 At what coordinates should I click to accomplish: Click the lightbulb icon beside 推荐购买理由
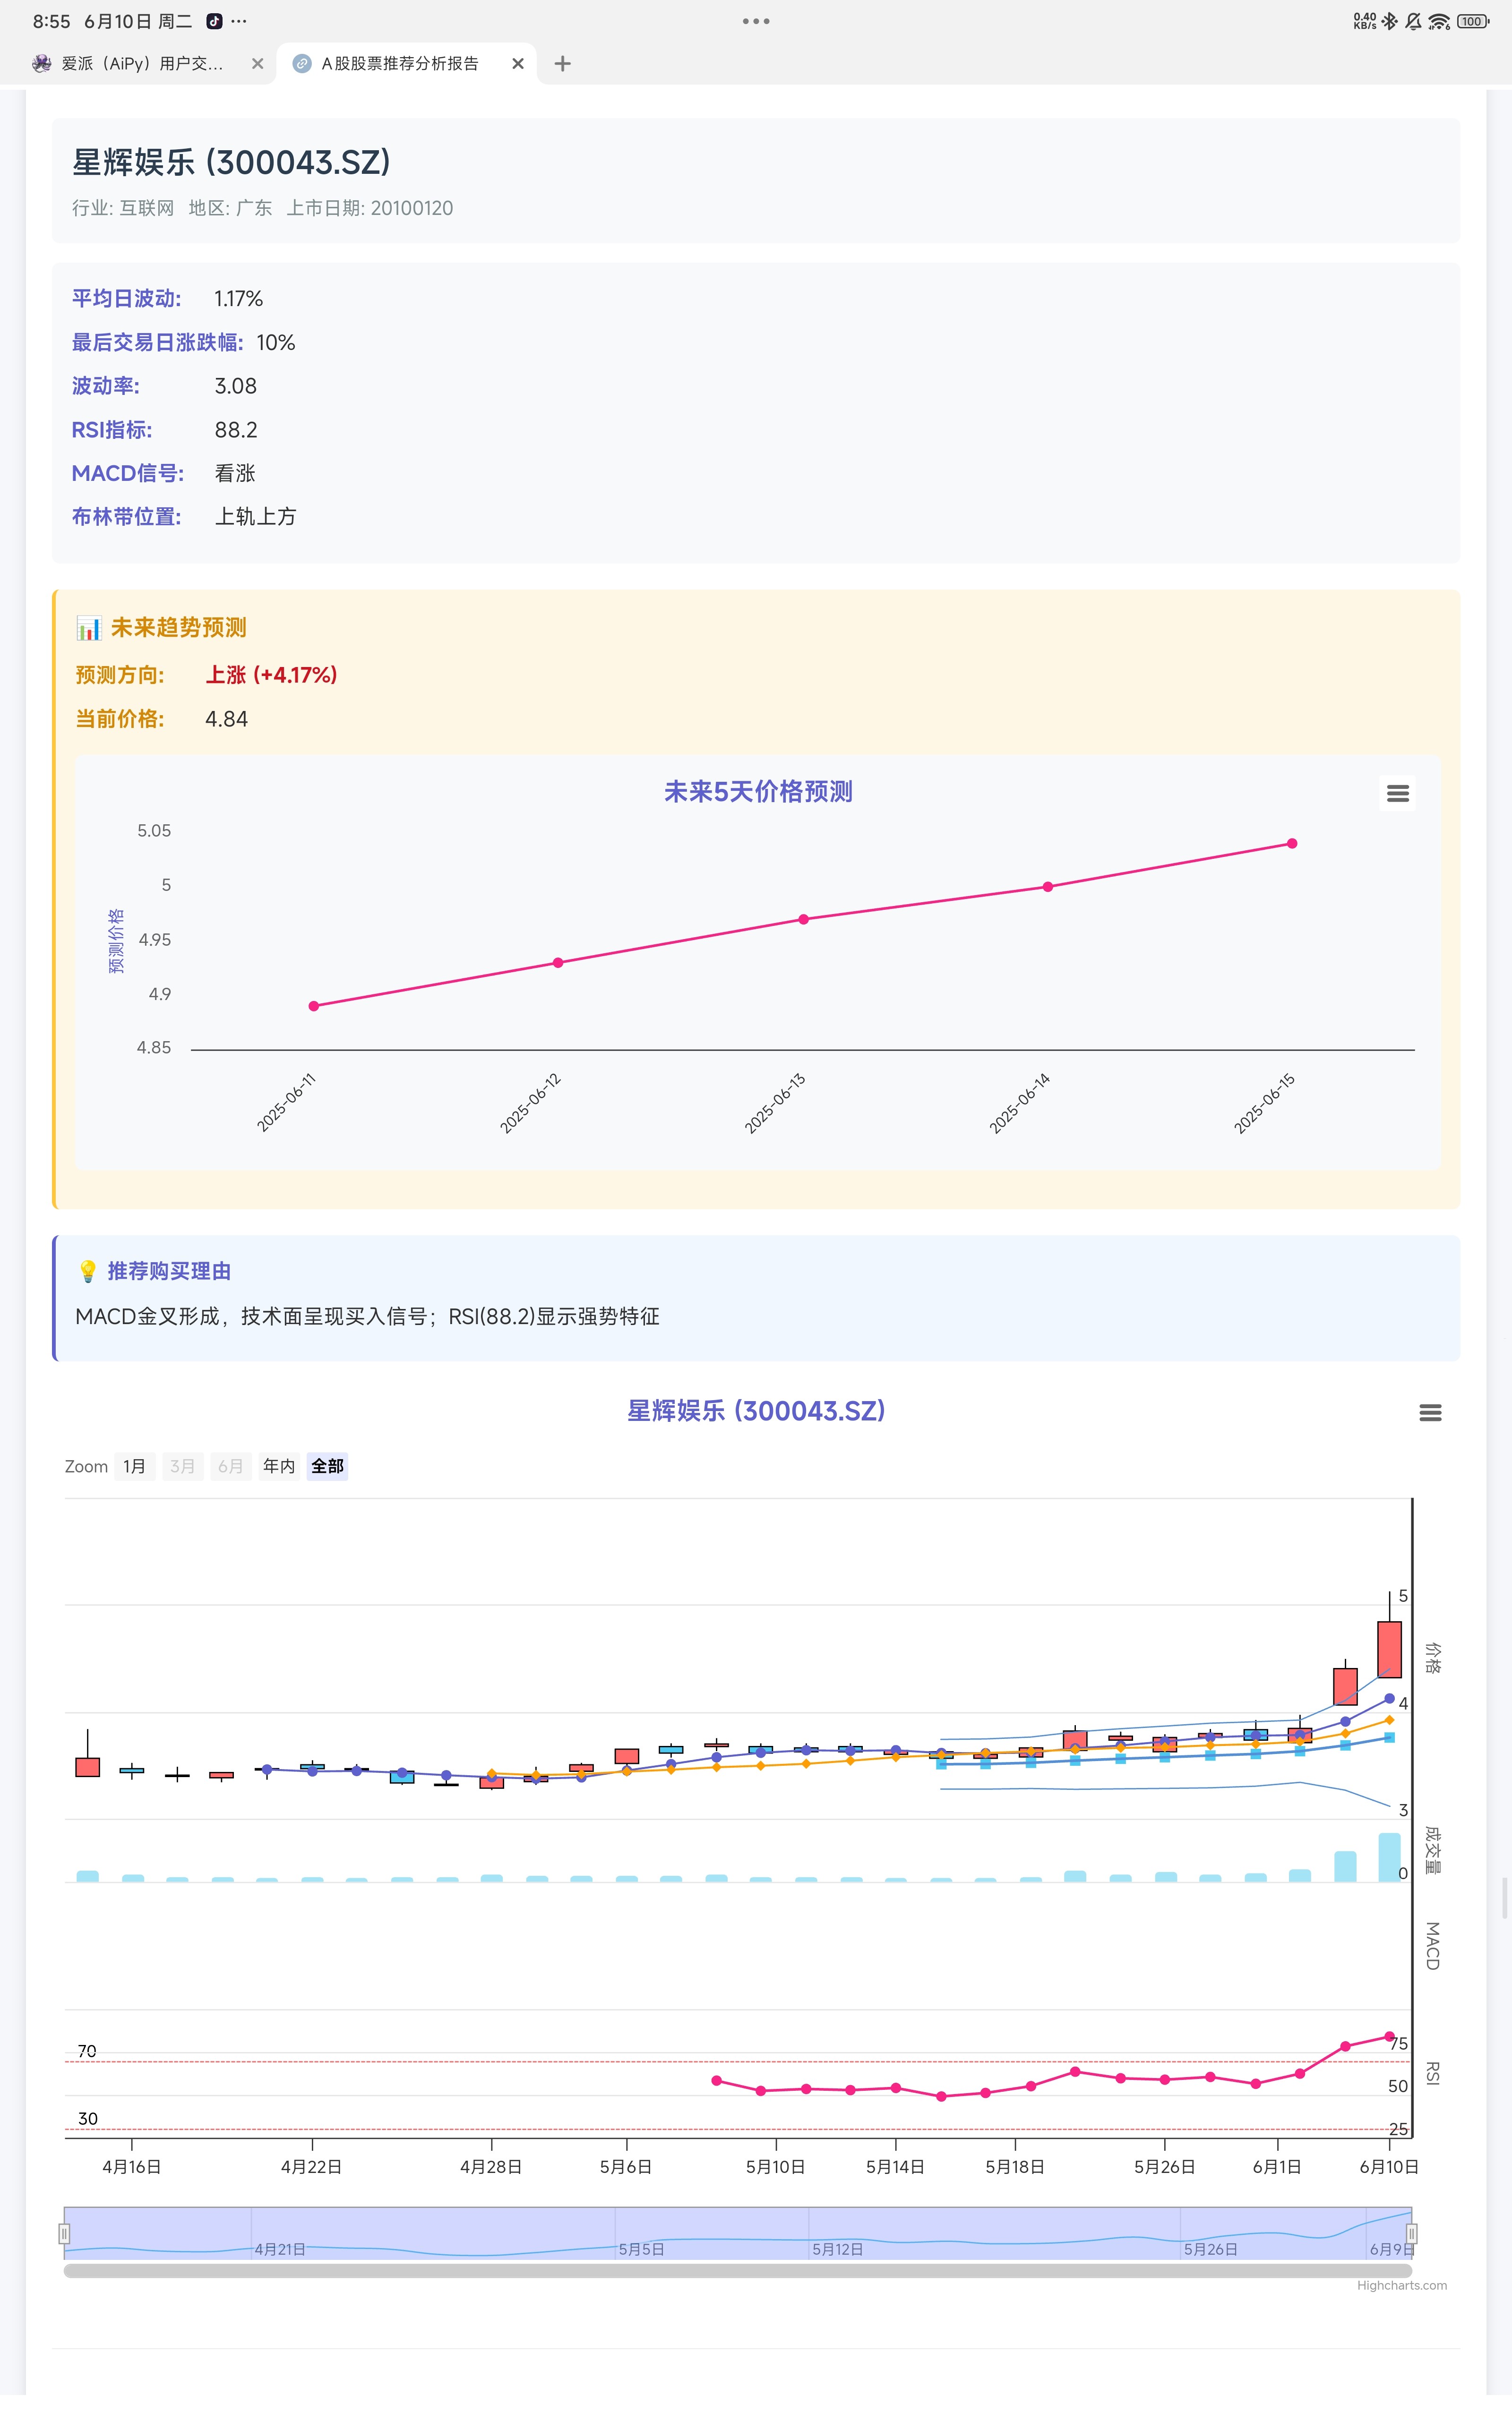(88, 1272)
